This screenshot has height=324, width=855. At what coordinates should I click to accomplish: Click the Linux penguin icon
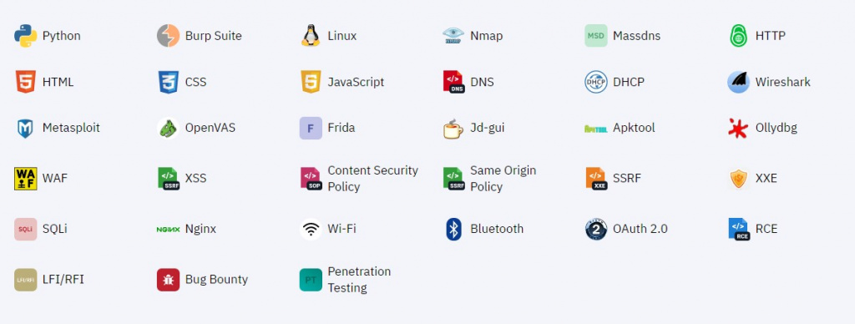[311, 36]
